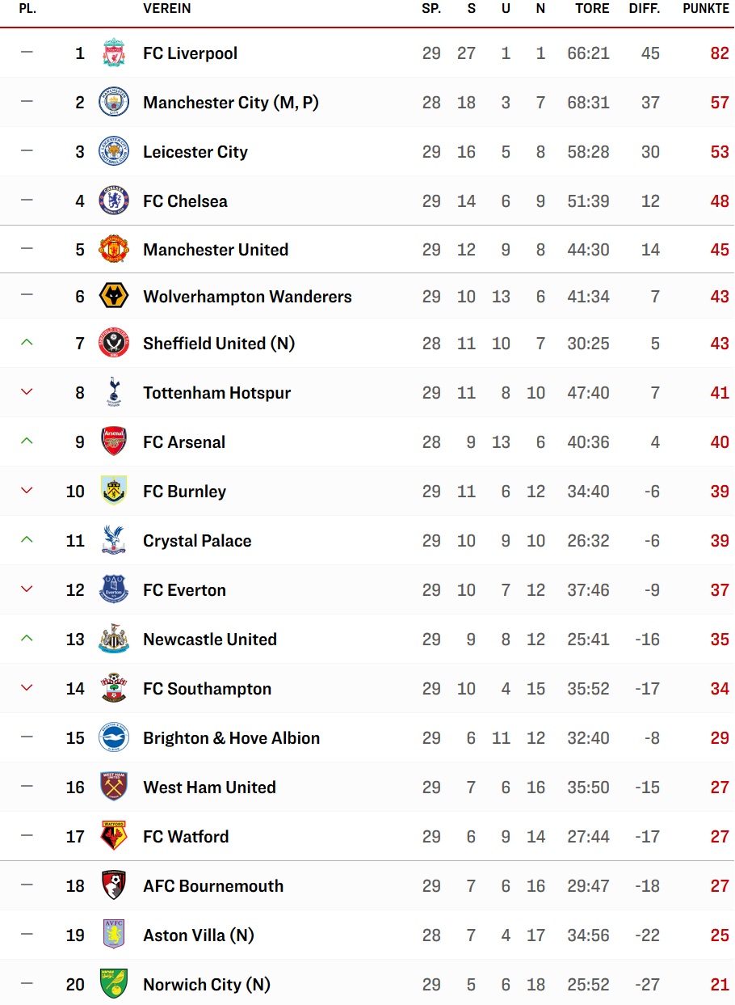This screenshot has height=1005, width=735.
Task: Click the FC Liverpool club crest
Action: click(x=114, y=53)
